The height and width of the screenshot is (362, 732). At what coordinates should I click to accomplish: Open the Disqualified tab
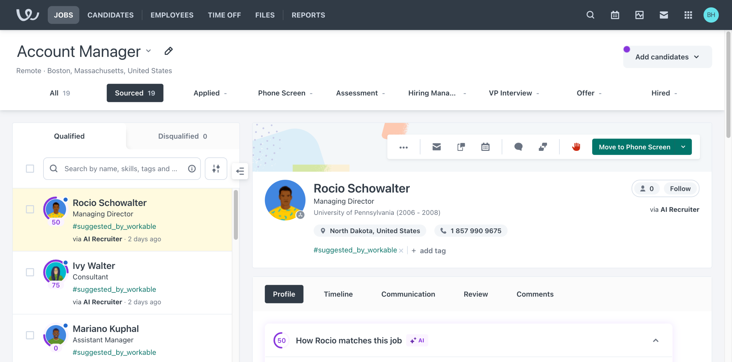[x=182, y=136]
